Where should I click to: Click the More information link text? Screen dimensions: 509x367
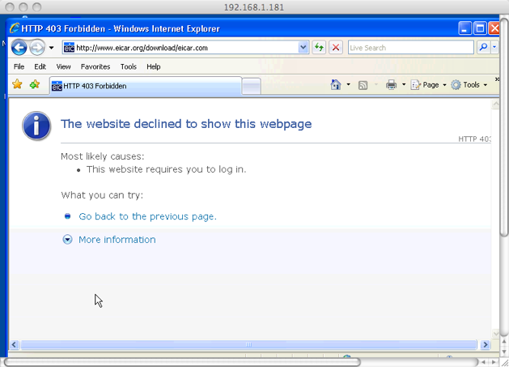click(x=117, y=240)
